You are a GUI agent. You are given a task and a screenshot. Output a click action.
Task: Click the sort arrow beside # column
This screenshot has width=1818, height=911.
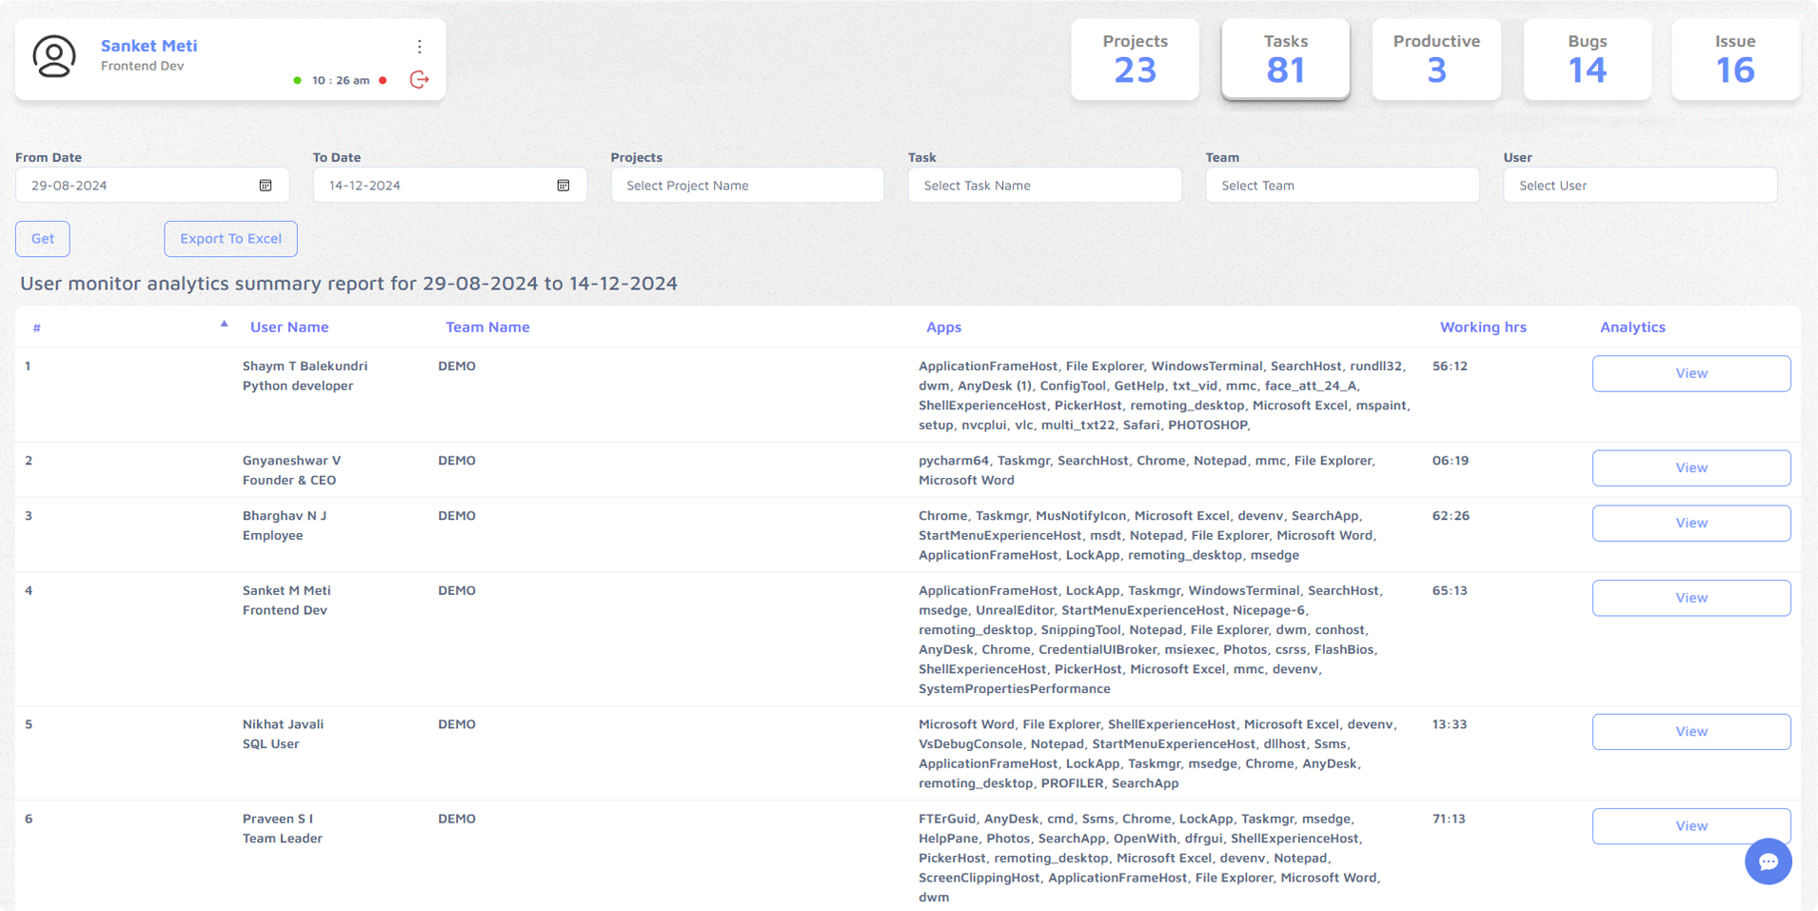pyautogui.click(x=225, y=325)
